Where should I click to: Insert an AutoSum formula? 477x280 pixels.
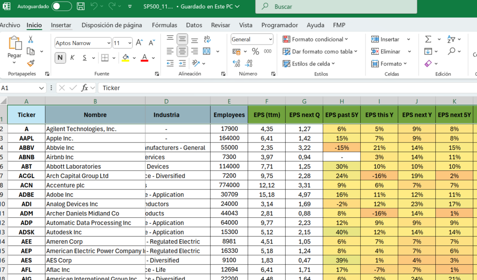pyautogui.click(x=428, y=39)
